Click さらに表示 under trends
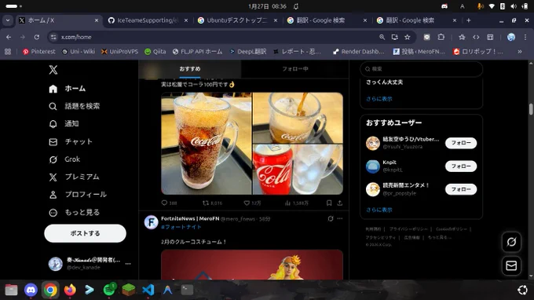The height and width of the screenshot is (300, 534). [x=379, y=99]
